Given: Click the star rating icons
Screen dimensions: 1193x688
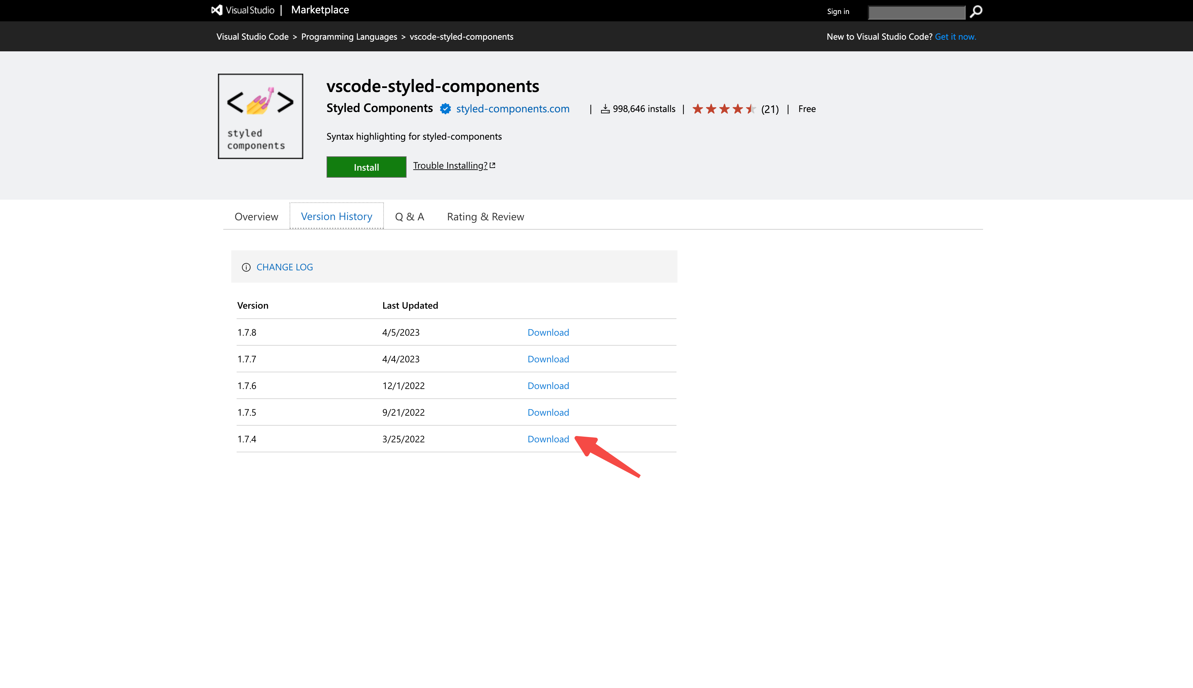Looking at the screenshot, I should (723, 109).
